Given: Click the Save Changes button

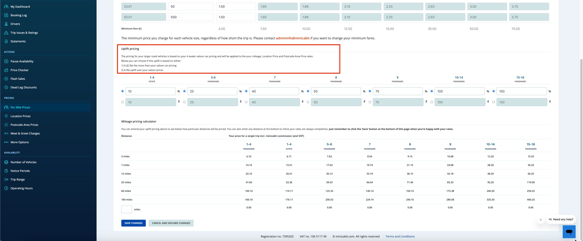Looking at the screenshot, I should coord(133,223).
